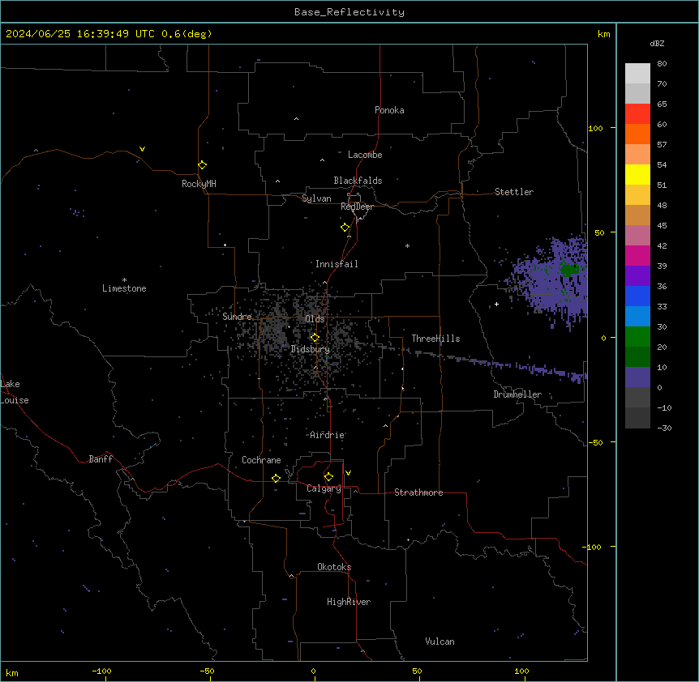Click the RockyMH label
The width and height of the screenshot is (699, 682).
pos(199,184)
